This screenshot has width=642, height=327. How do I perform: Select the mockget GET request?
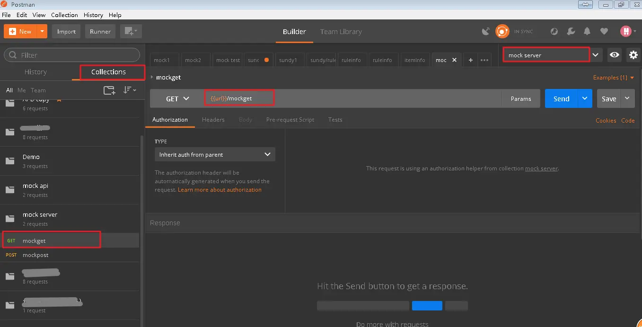[70, 241]
